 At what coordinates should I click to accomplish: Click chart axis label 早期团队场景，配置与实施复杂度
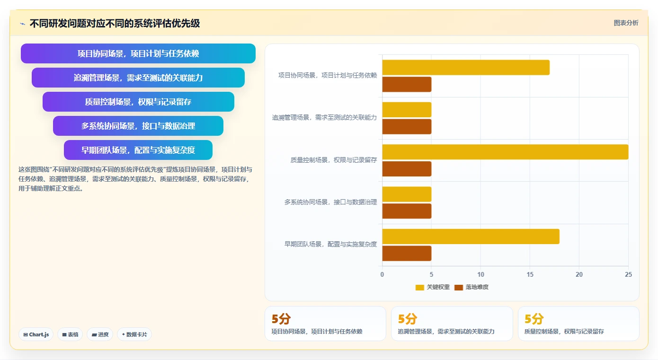click(x=330, y=245)
